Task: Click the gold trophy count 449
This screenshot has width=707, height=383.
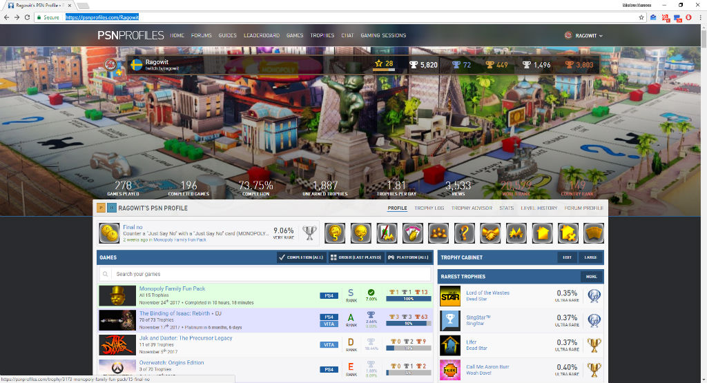Action: [496, 65]
